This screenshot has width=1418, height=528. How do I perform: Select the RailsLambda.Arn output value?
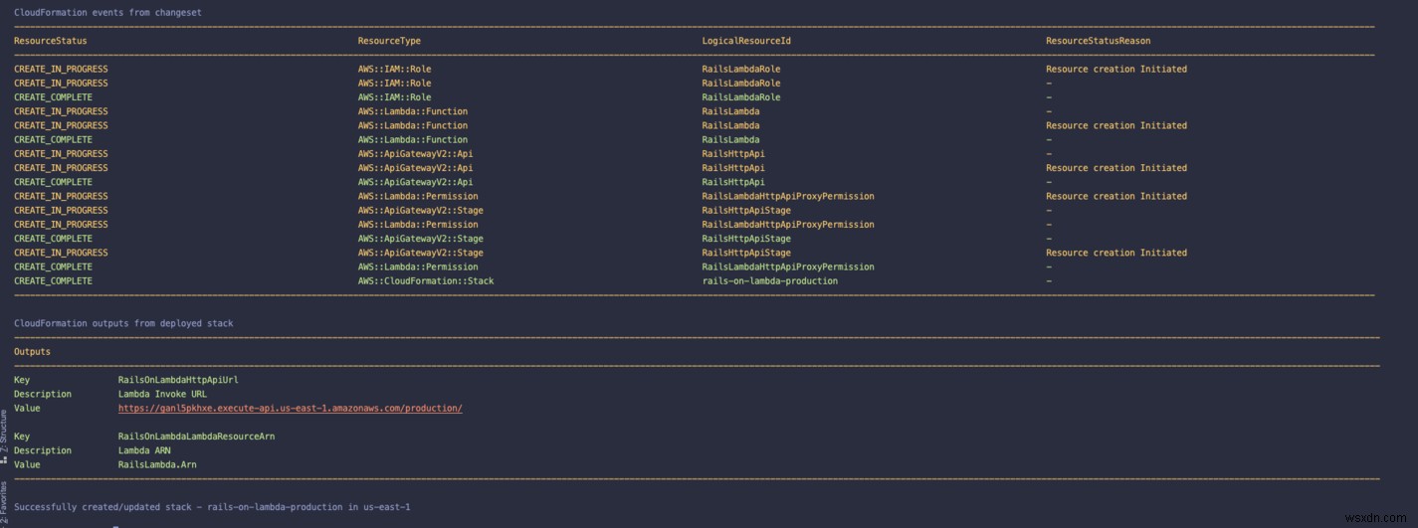tap(157, 464)
